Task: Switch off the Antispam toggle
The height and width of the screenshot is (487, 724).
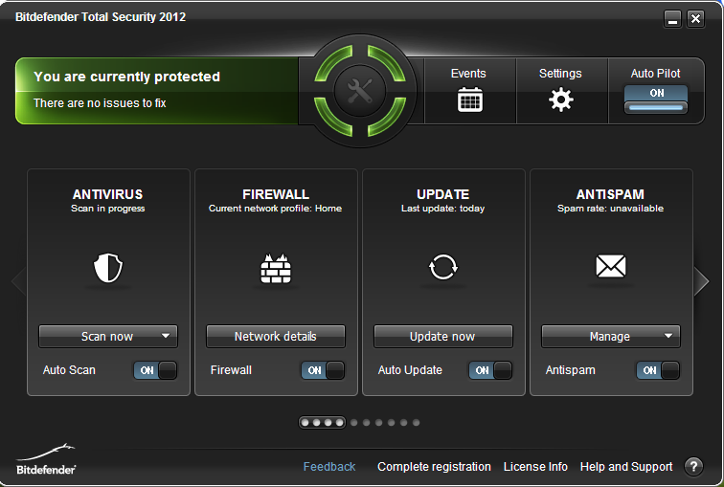Action: pyautogui.click(x=658, y=370)
